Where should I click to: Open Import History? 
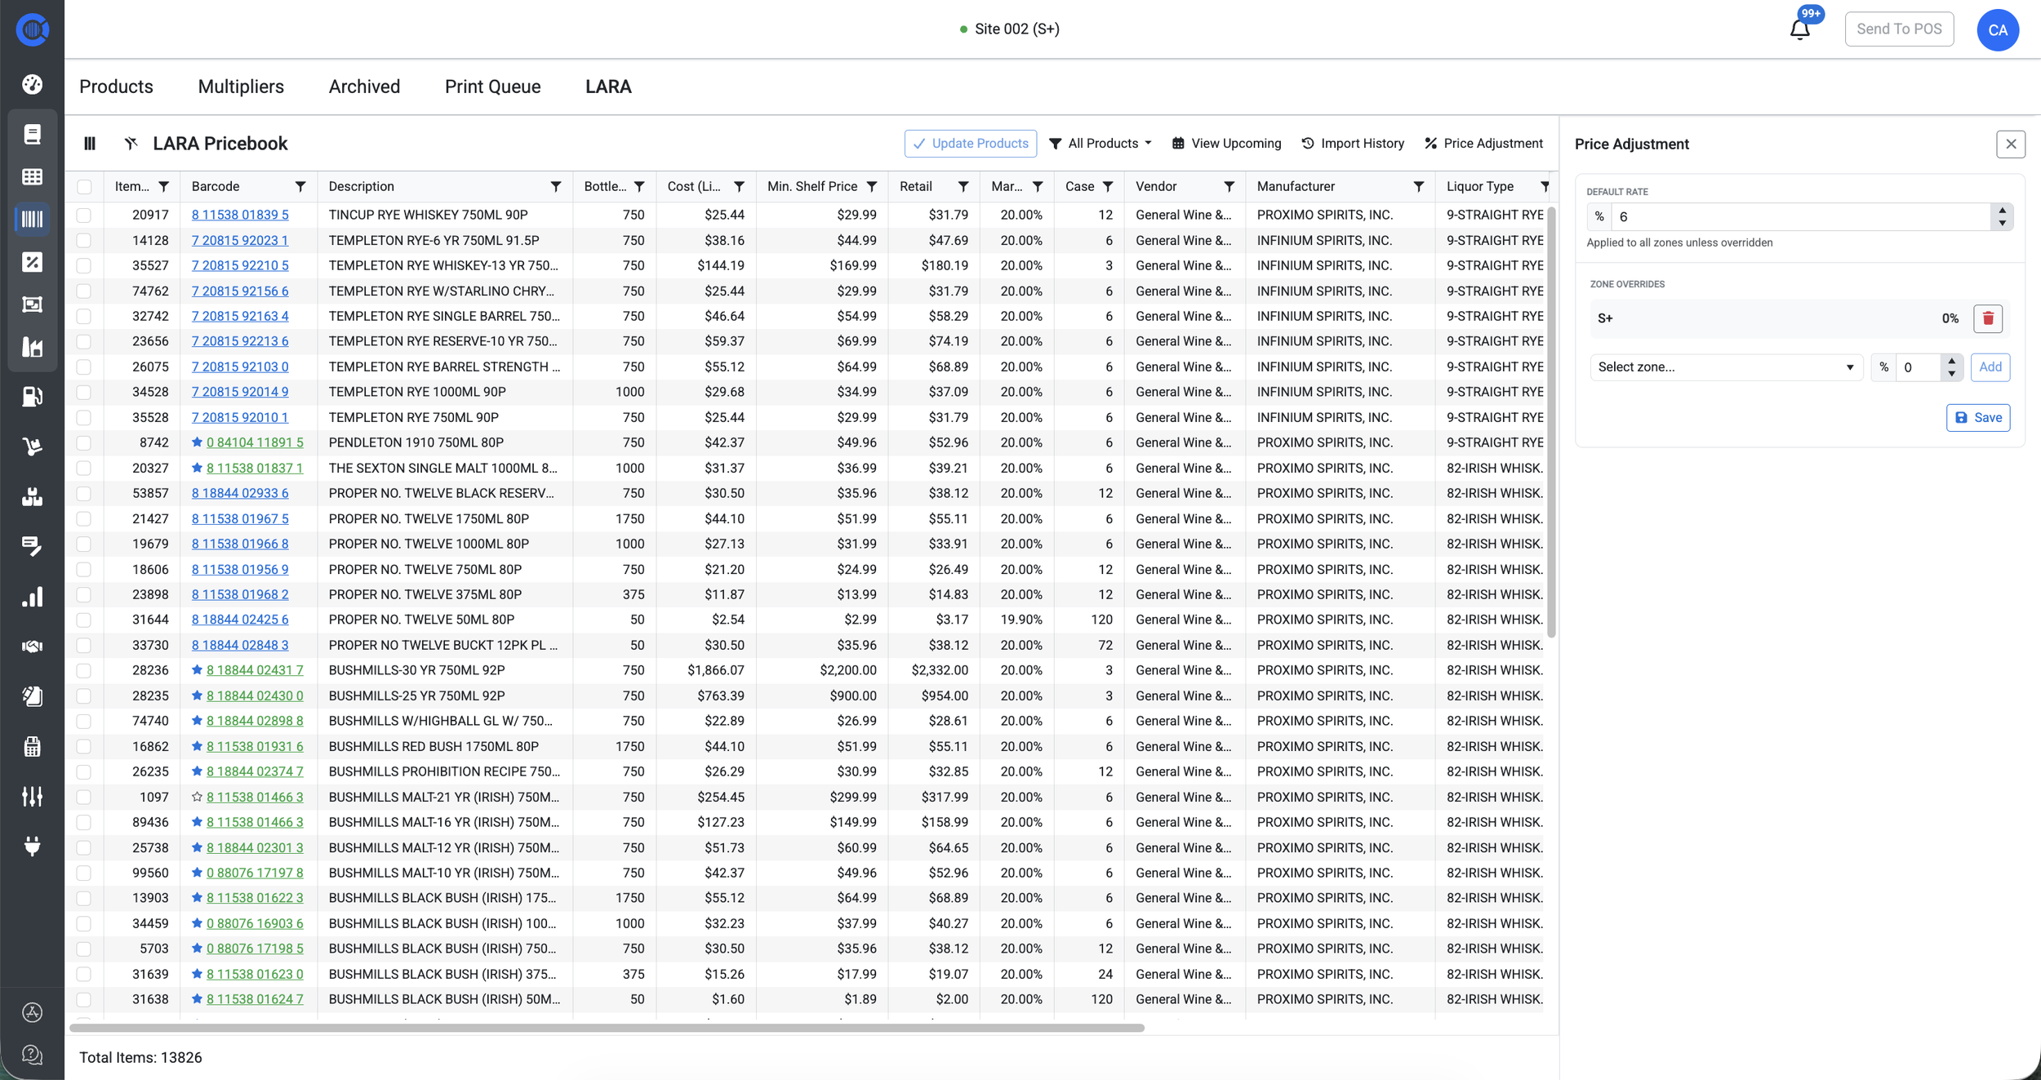pyautogui.click(x=1352, y=144)
